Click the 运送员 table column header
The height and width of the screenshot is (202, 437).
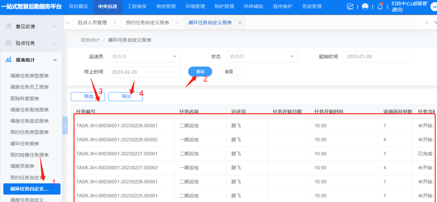[238, 112]
